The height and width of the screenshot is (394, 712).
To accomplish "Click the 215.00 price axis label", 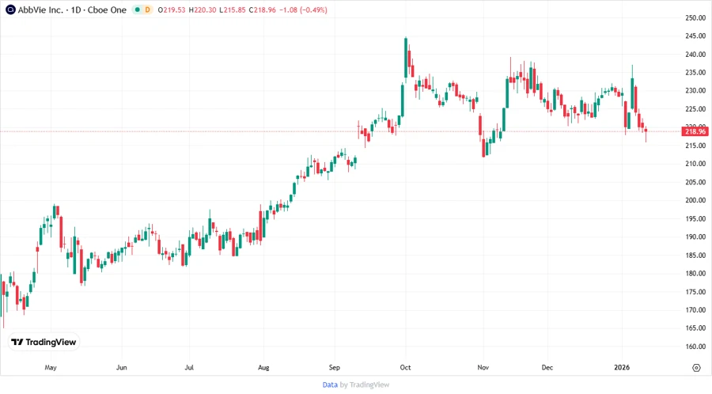I will coord(695,146).
